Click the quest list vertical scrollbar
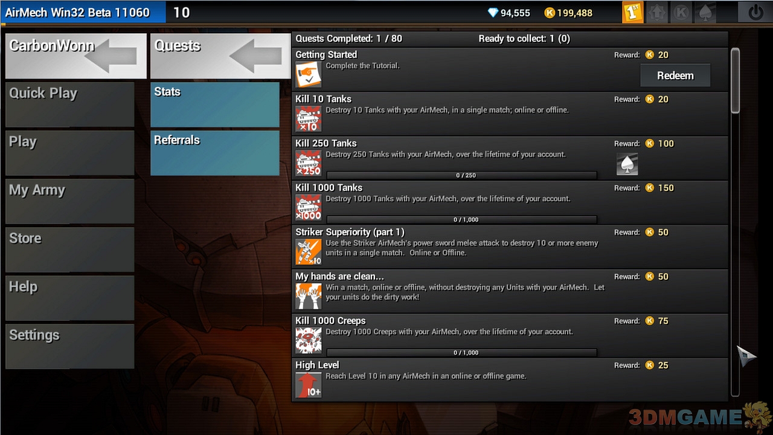This screenshot has height=435, width=773. (735, 222)
